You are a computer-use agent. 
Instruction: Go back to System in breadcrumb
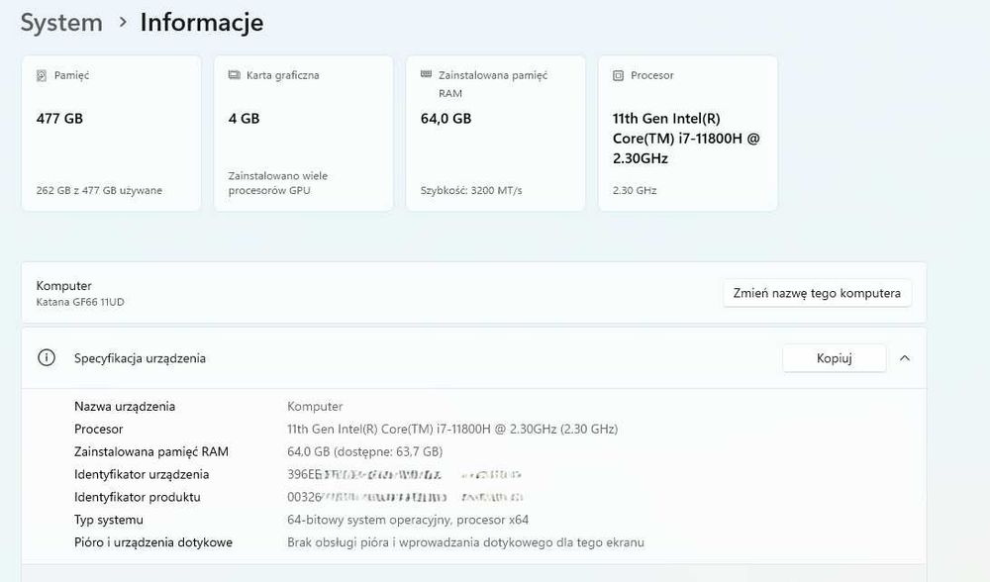point(61,22)
